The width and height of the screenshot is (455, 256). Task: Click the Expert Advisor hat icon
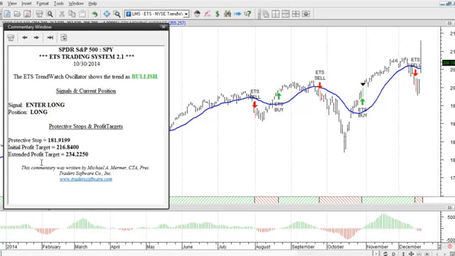click(x=198, y=14)
